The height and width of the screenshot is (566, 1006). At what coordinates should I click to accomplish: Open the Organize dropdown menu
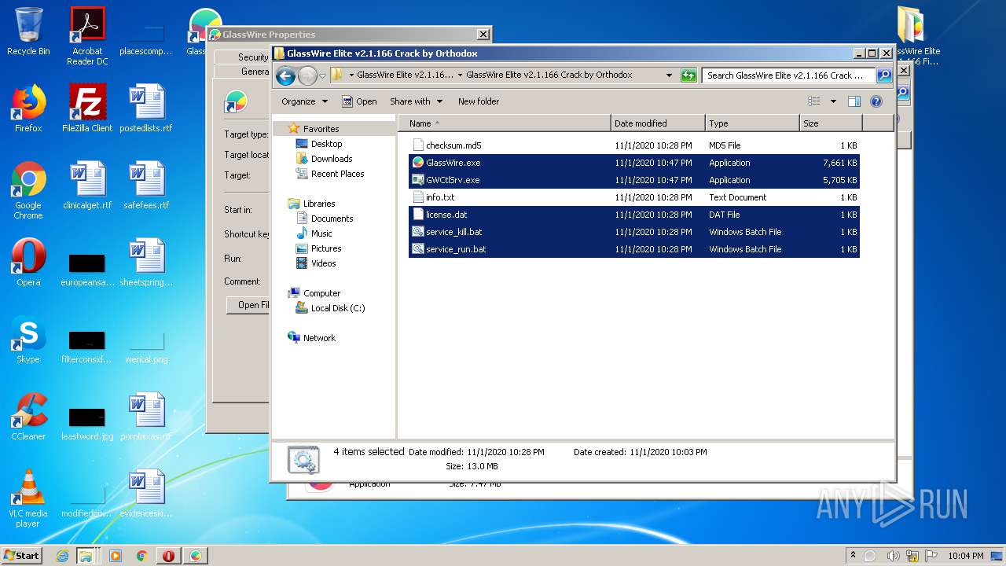(x=304, y=101)
